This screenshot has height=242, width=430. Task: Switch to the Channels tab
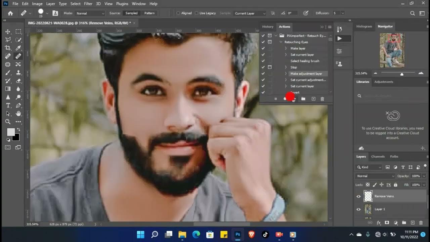click(378, 157)
